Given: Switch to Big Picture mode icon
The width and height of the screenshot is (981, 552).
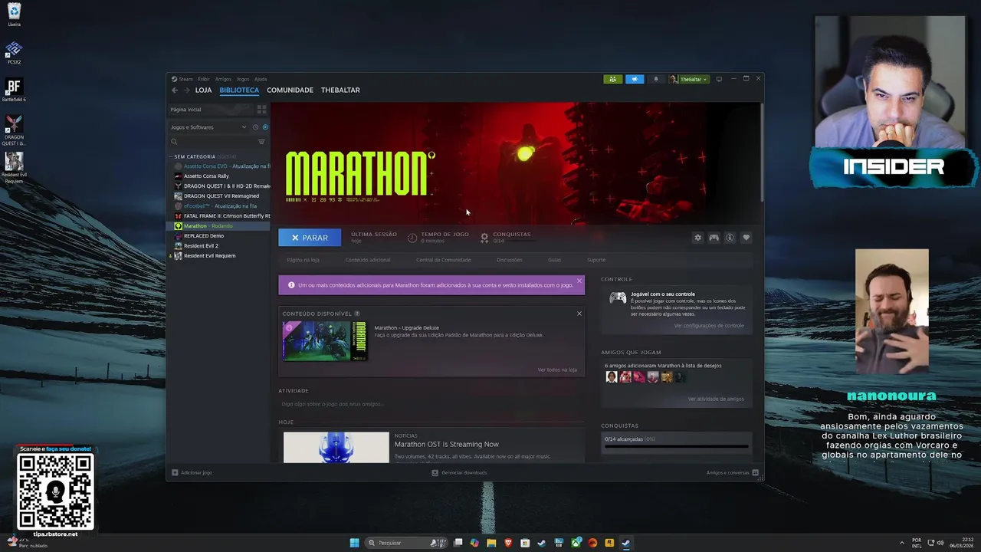Looking at the screenshot, I should point(719,79).
